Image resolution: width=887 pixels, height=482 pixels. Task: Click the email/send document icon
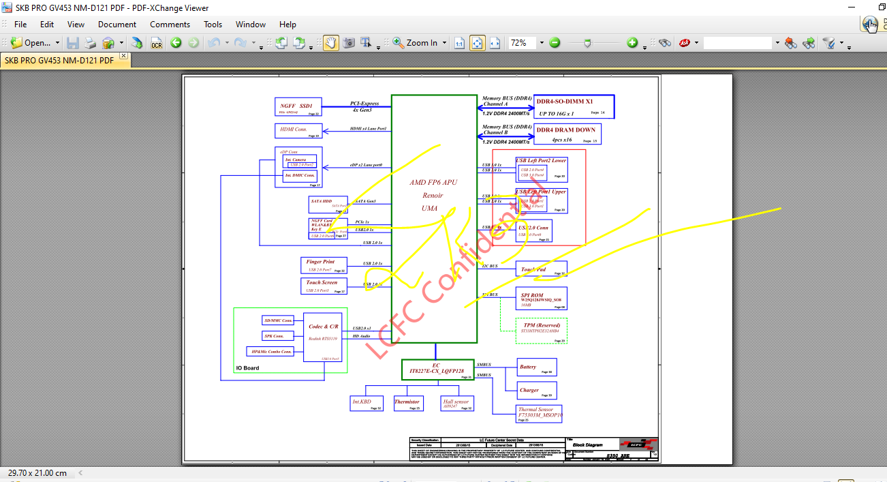108,42
